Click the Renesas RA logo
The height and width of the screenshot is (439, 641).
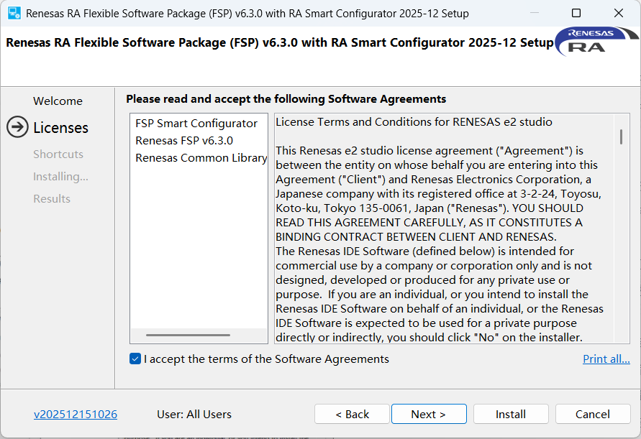[x=596, y=41]
